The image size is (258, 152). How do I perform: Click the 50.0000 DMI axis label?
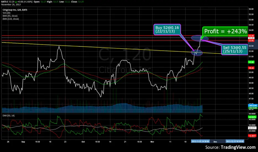tap(252, 114)
